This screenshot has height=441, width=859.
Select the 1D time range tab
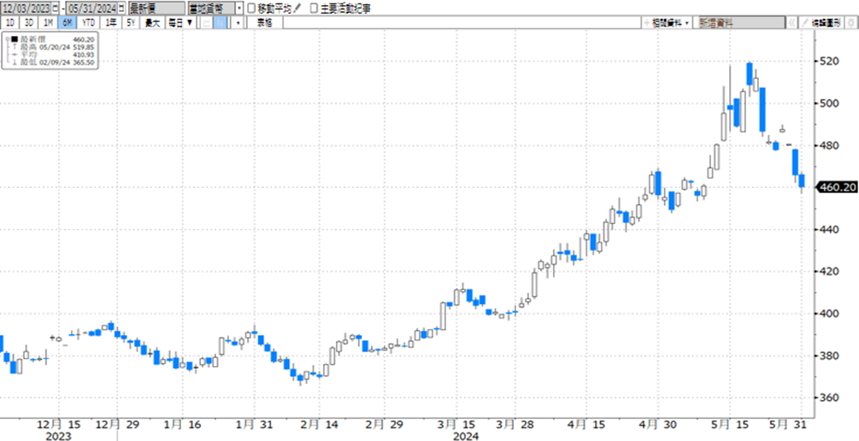[10, 22]
